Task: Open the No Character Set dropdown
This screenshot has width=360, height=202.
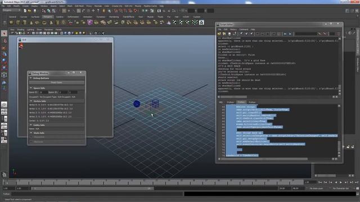Action: click(x=341, y=189)
